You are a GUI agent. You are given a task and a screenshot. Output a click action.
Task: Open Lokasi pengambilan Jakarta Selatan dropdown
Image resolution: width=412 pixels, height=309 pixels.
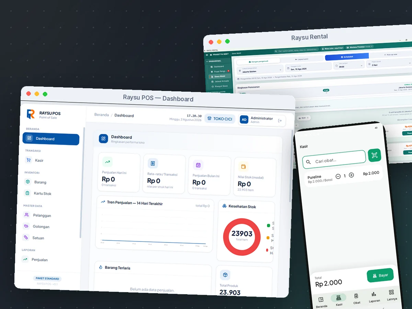[261, 70]
